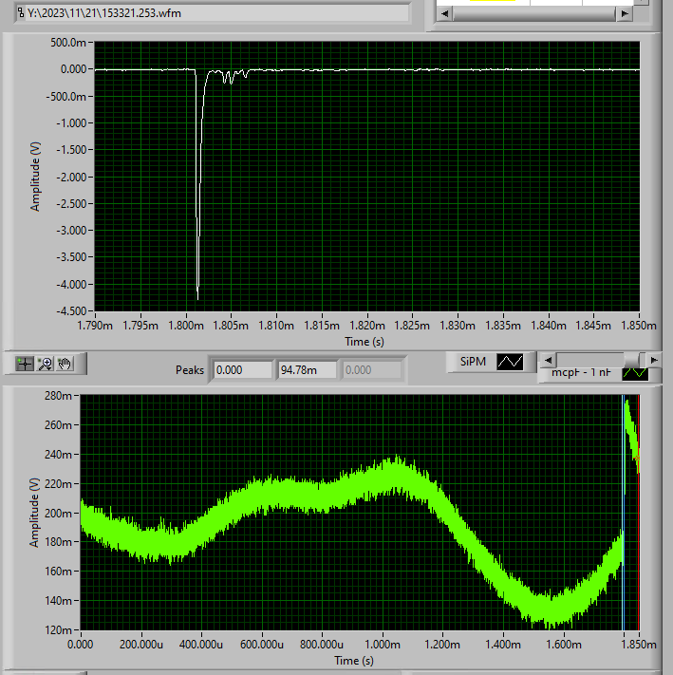Click the top horizontal scrollbar track
The width and height of the screenshot is (673, 675).
click(534, 14)
